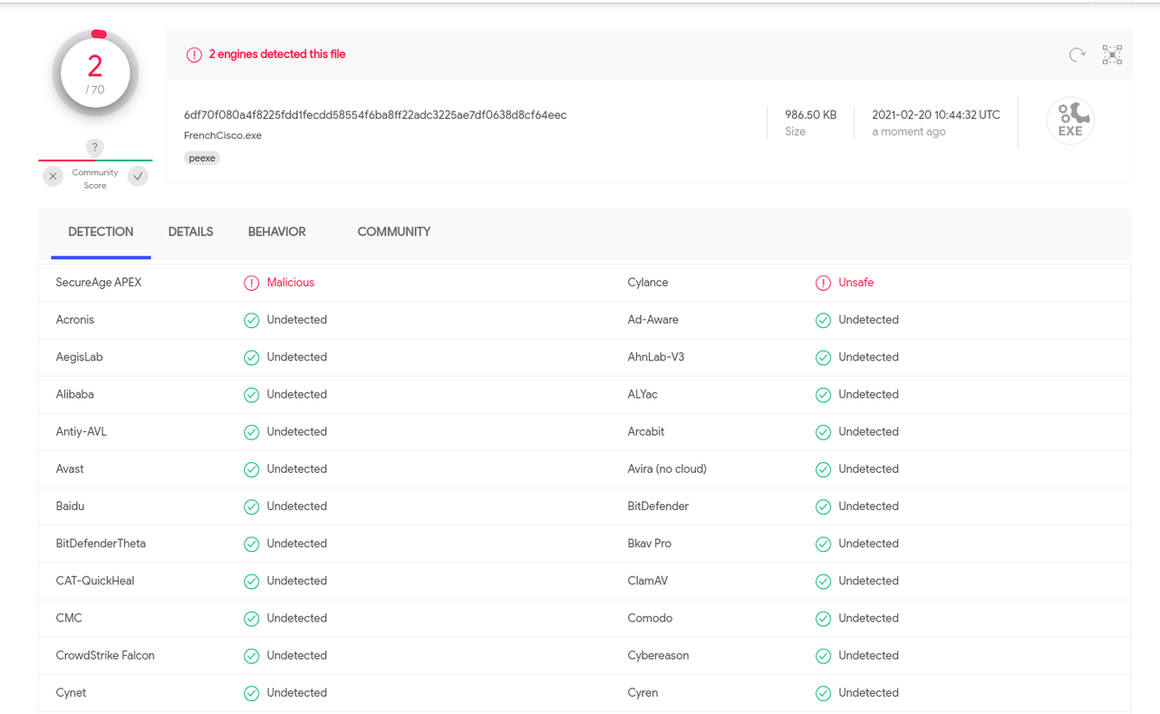Viewport: 1160px width, 714px height.
Task: Click the green check icon for Antiy-AVL
Action: [251, 432]
